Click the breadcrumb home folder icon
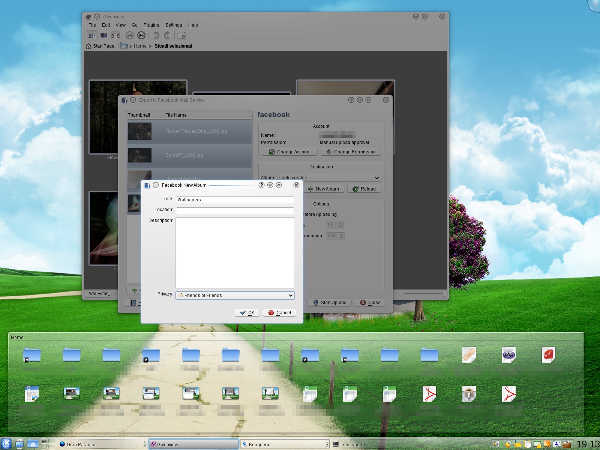Screen dimensions: 600x450 (123, 46)
